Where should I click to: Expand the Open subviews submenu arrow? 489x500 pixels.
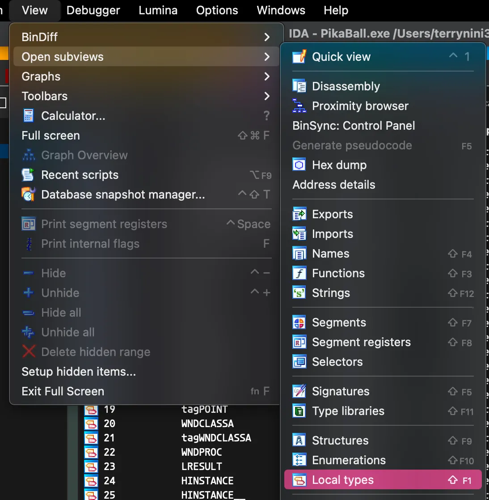[267, 57]
